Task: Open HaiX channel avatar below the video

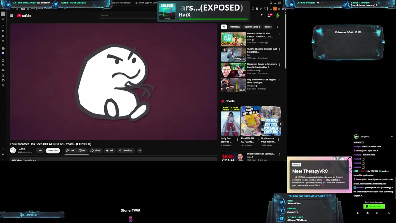Action: tap(13, 151)
